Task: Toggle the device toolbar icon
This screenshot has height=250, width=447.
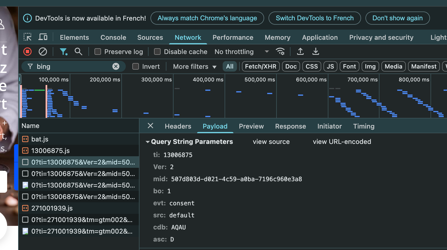Action: 43,37
